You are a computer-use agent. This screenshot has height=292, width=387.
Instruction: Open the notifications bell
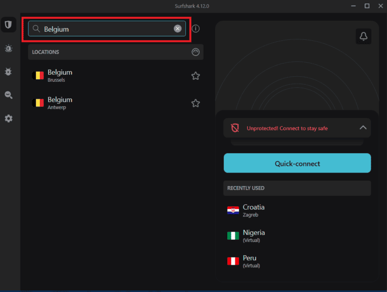click(363, 36)
